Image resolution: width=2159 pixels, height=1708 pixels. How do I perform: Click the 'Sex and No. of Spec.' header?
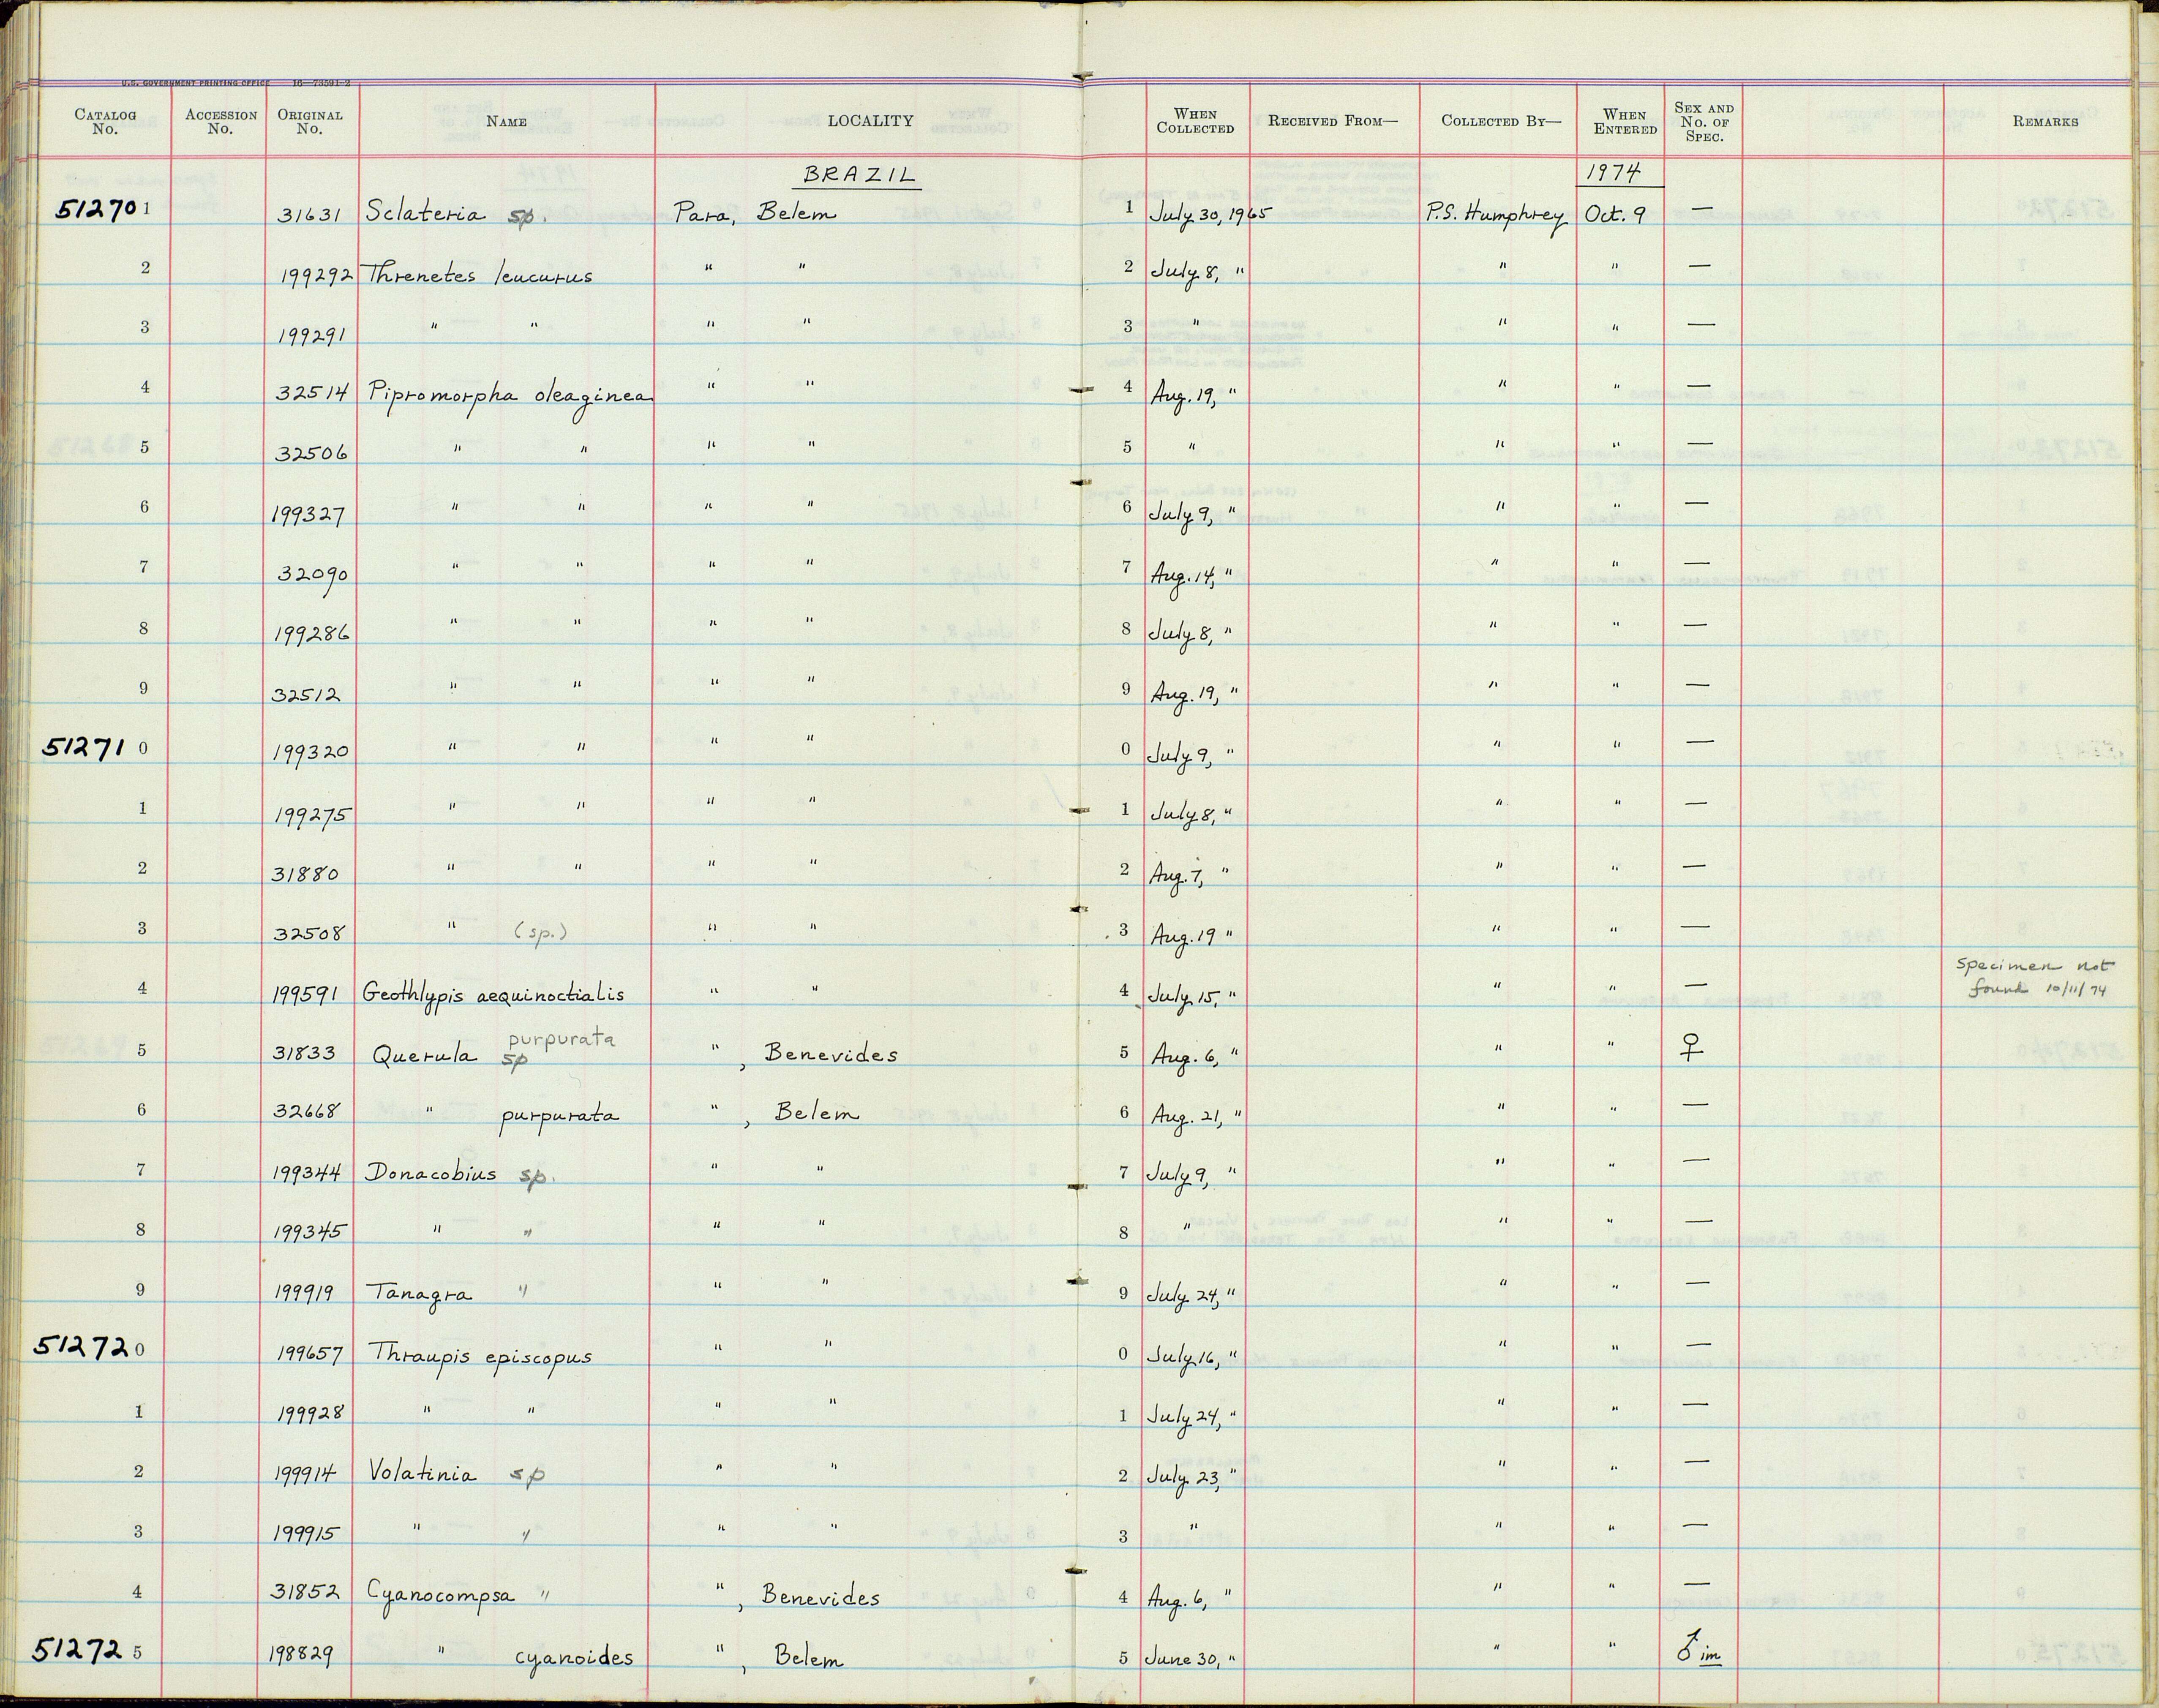1704,122
